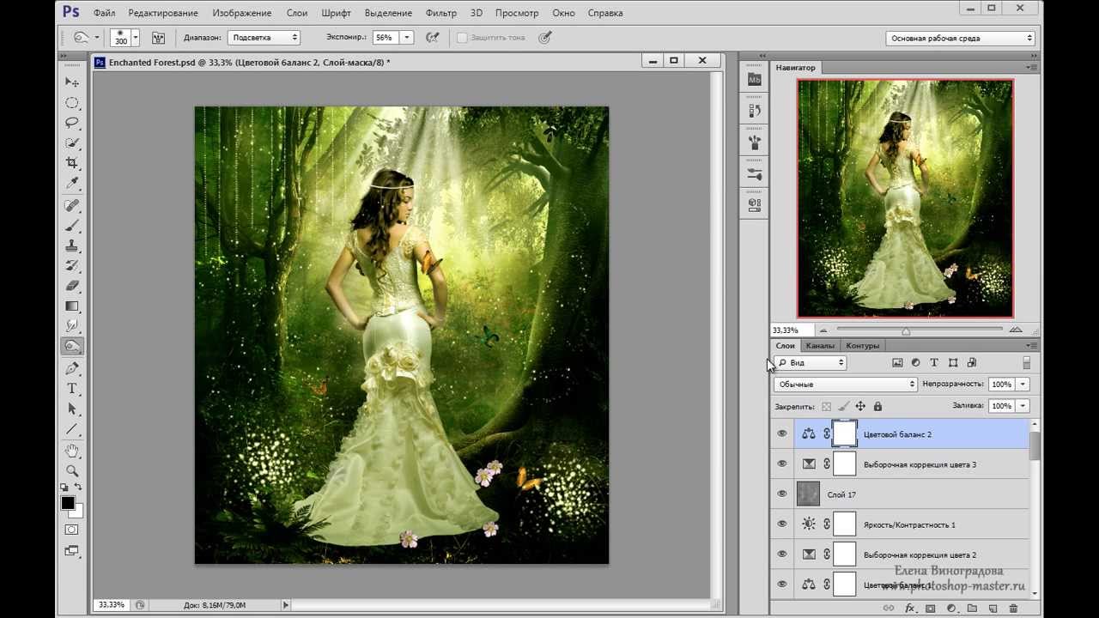Click the swap foreground and background colors arrow

coord(78,488)
